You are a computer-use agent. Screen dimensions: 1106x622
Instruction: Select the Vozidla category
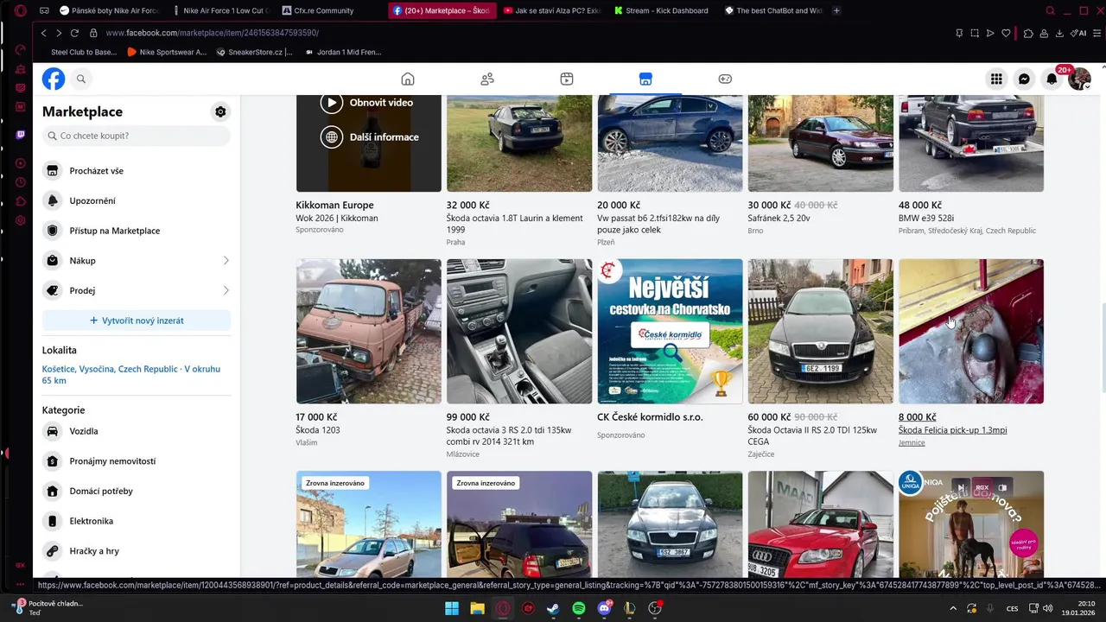pyautogui.click(x=137, y=431)
